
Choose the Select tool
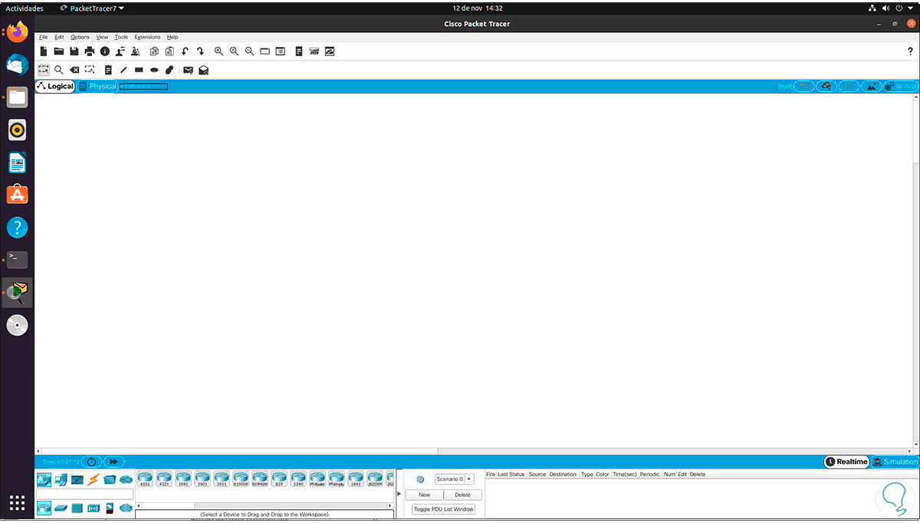(x=44, y=70)
